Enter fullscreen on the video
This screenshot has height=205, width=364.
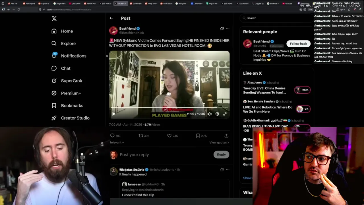click(225, 114)
